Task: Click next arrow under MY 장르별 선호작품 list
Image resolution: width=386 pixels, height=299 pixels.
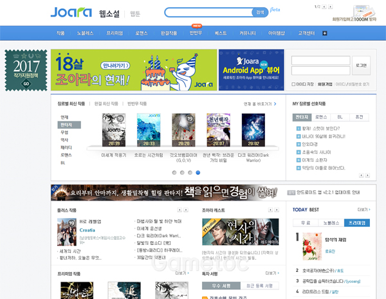Action: click(367, 175)
